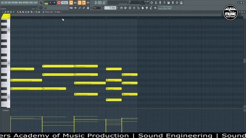Click the C5 piano key

[5, 63]
